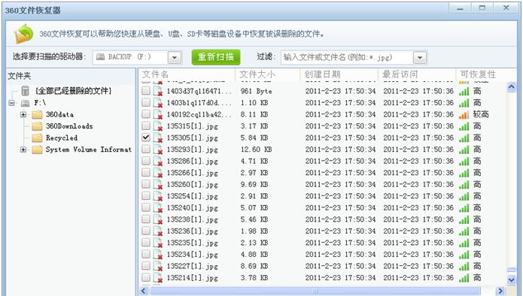The width and height of the screenshot is (523, 296).
Task: Open the filter dropdown arrow
Action: [x=420, y=58]
